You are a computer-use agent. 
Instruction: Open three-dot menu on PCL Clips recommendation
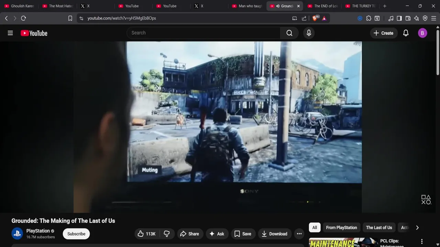click(x=422, y=242)
